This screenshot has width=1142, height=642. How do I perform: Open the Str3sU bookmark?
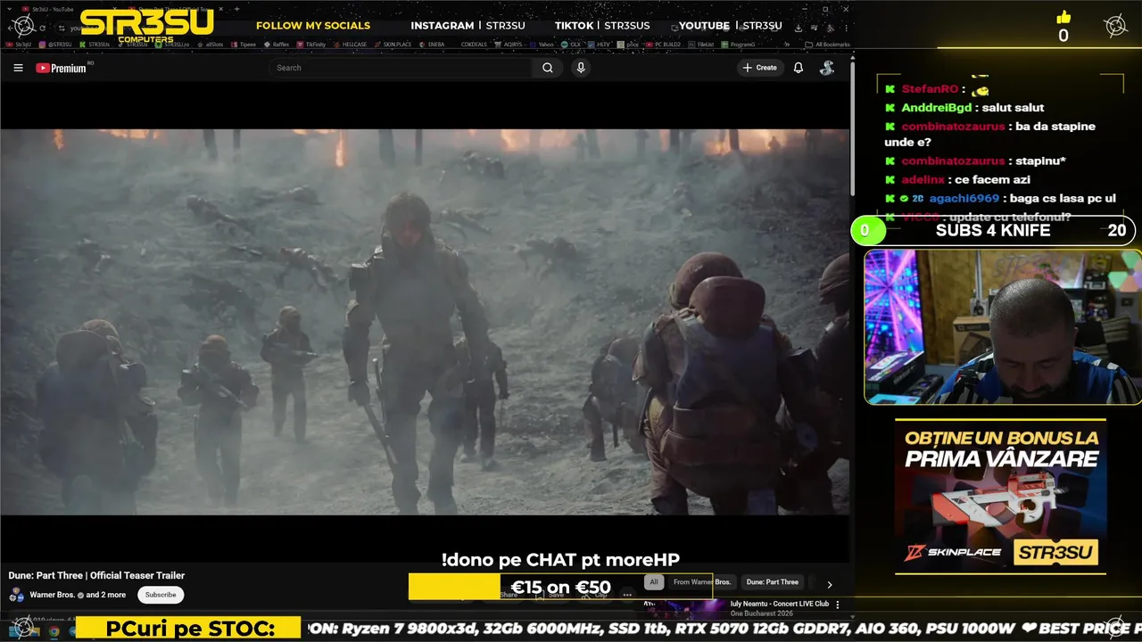(18, 44)
